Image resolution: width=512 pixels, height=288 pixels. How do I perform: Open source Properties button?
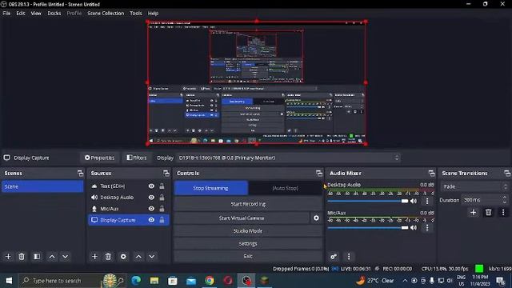(x=99, y=158)
